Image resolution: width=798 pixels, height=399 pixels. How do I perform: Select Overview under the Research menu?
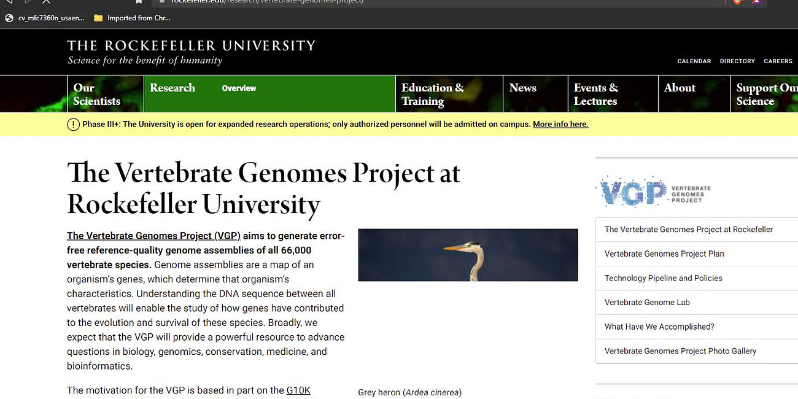coord(239,88)
